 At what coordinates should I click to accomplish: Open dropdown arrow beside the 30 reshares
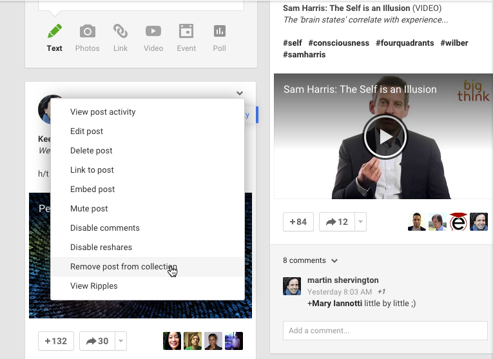(121, 341)
